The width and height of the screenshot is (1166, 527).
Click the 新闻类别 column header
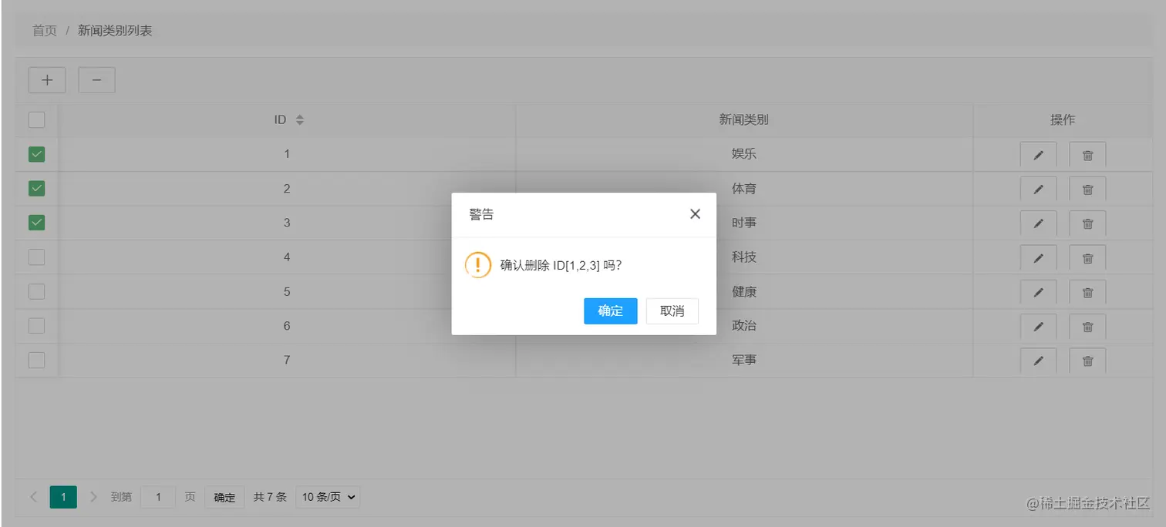coord(744,120)
